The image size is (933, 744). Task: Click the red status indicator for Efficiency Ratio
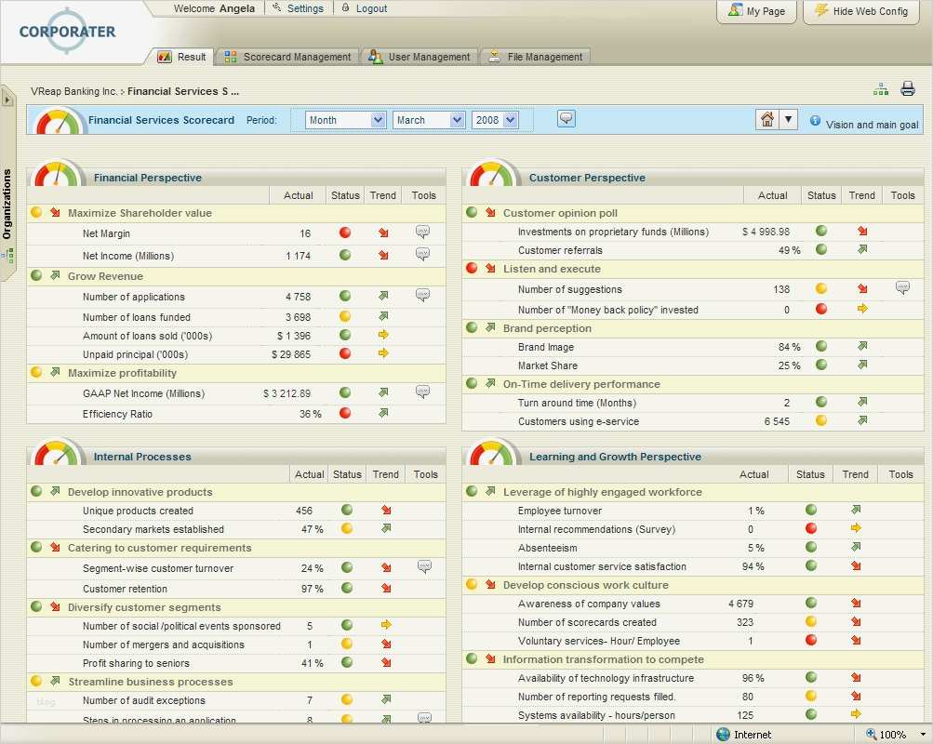point(345,414)
